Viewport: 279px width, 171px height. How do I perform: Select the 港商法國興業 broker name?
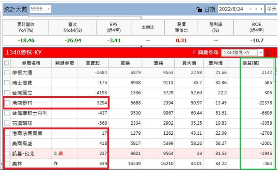pyautogui.click(x=27, y=133)
